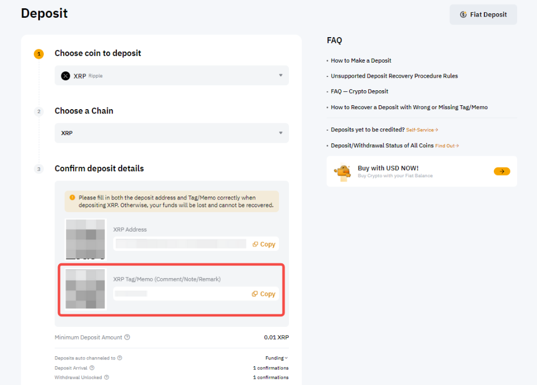Open Unsupported Deposit Recovery Procedure Rules

pyautogui.click(x=394, y=76)
